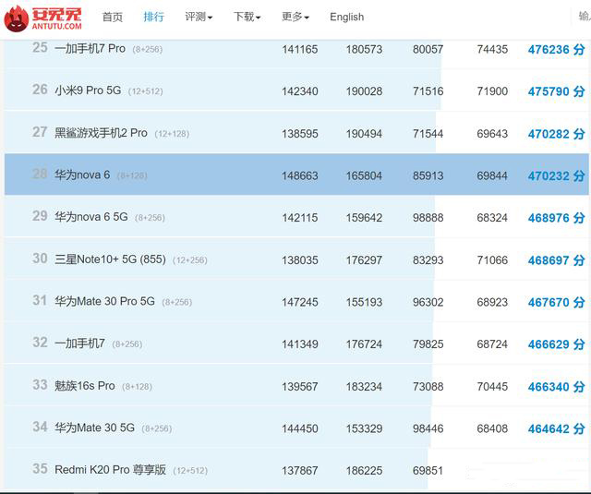
Task: Open 华为Mate 30 5G device entry
Action: click(94, 428)
